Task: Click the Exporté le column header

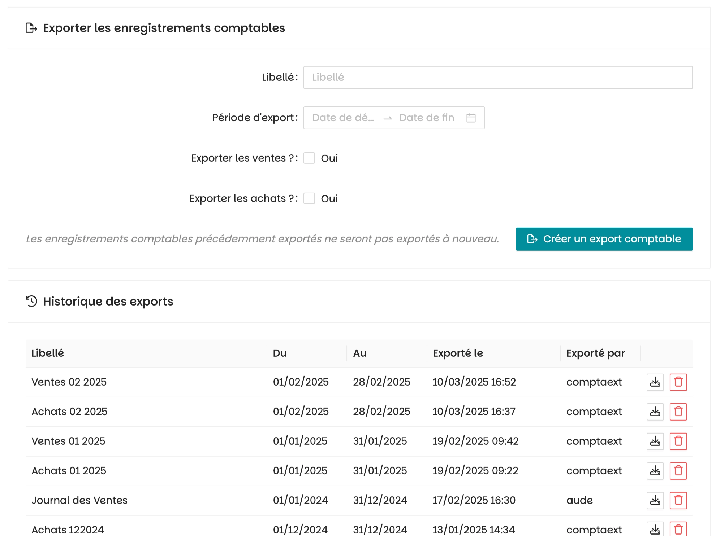Action: pos(458,353)
